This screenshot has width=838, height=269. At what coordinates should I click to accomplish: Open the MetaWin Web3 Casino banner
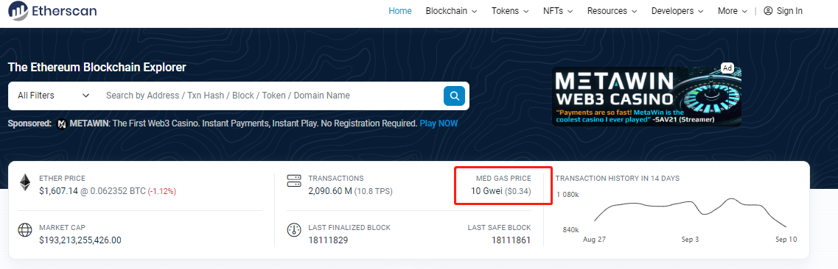coord(646,96)
